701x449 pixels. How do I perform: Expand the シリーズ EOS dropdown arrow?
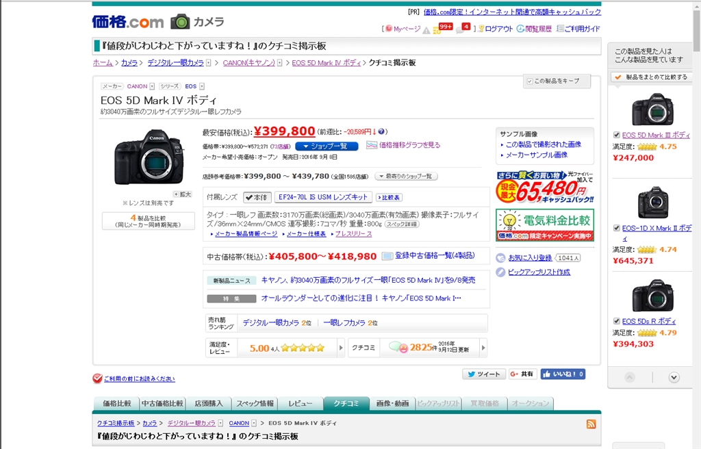202,86
